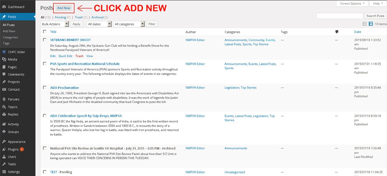Click the Tools wrench icon
The width and height of the screenshot is (387, 176).
click(4, 164)
